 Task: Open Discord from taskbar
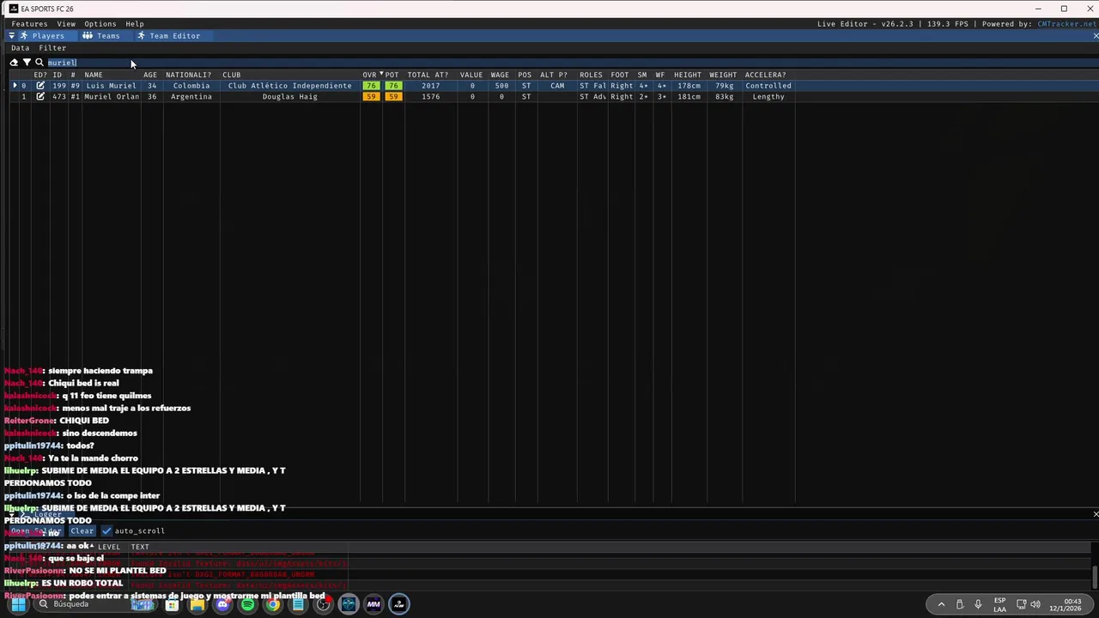pos(222,604)
